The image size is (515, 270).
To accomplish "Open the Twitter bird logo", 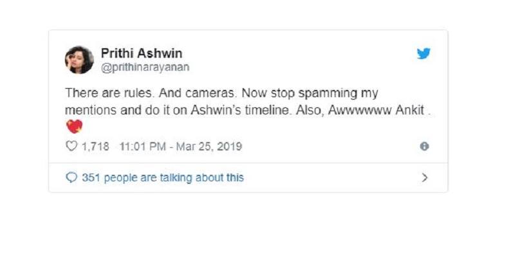I will pyautogui.click(x=424, y=53).
